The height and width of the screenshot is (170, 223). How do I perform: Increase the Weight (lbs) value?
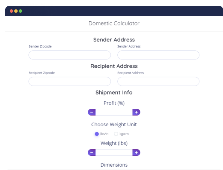[136, 152]
